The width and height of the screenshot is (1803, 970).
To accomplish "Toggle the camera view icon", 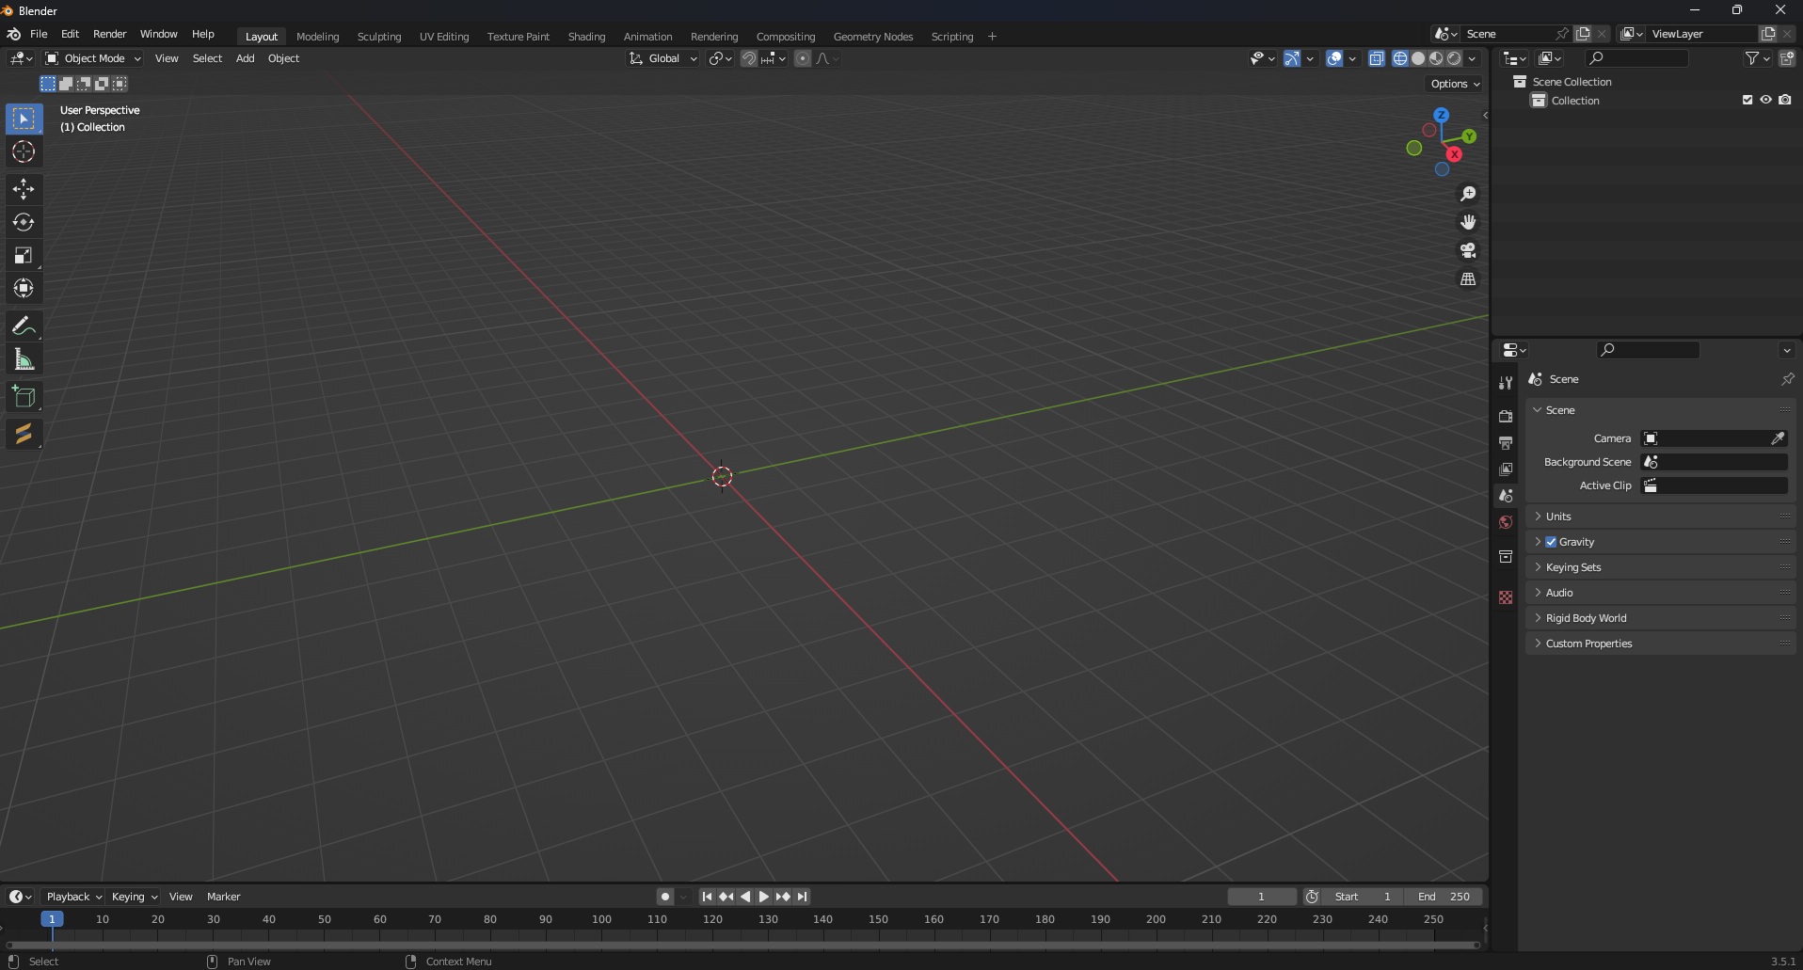I will pos(1468,250).
